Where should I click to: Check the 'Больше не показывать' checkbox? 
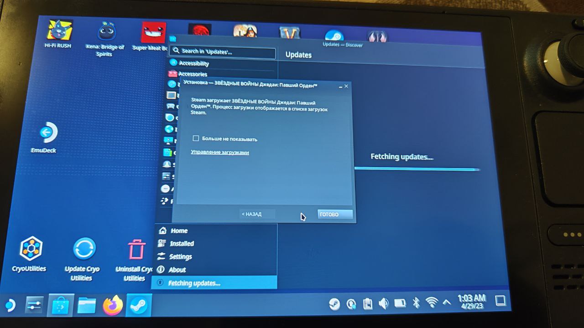coord(196,138)
